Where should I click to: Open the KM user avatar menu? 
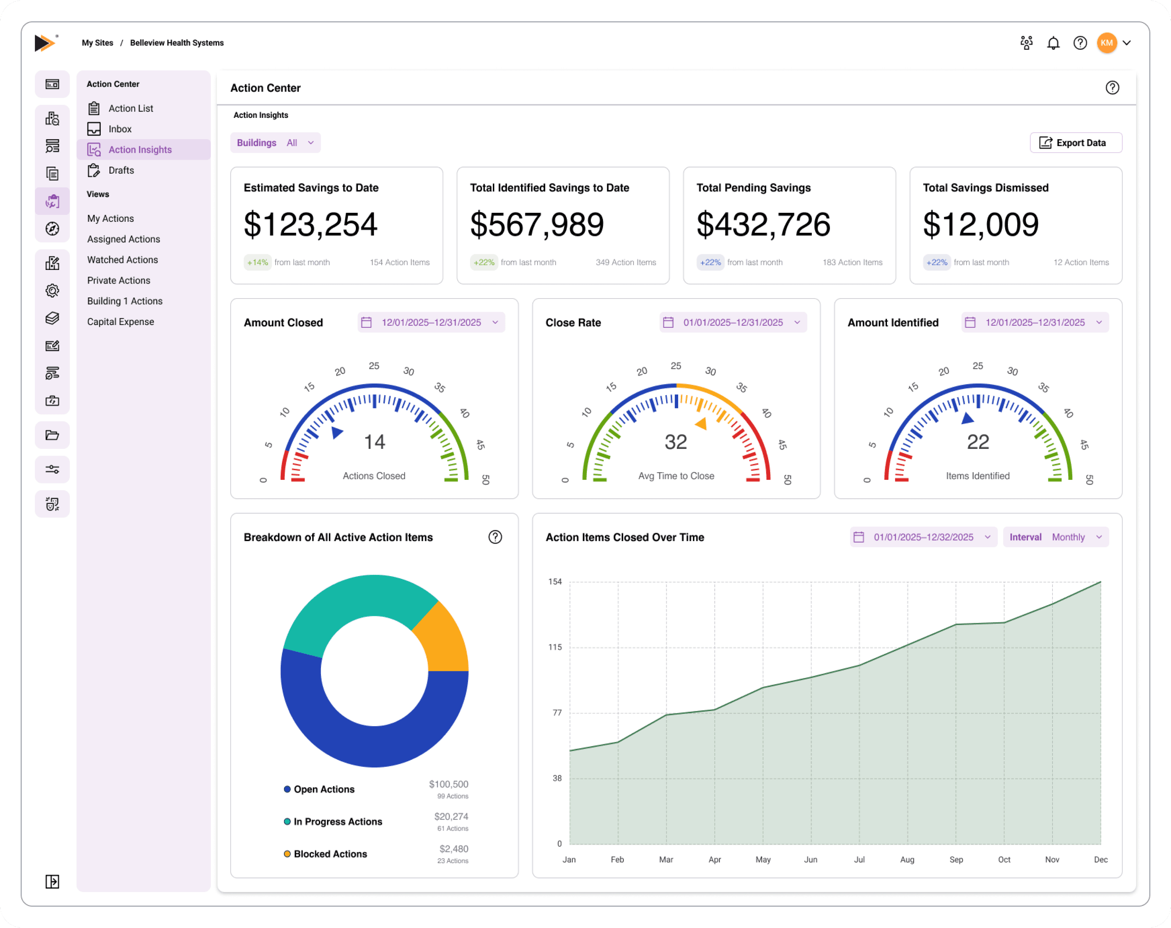click(1107, 43)
